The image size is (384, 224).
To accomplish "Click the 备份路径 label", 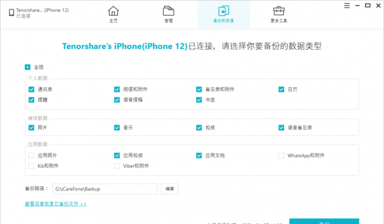I will pyautogui.click(x=37, y=189).
